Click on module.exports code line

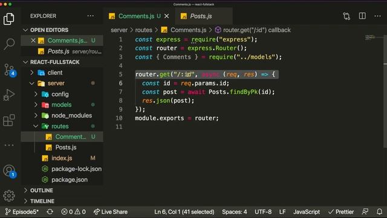(177, 118)
